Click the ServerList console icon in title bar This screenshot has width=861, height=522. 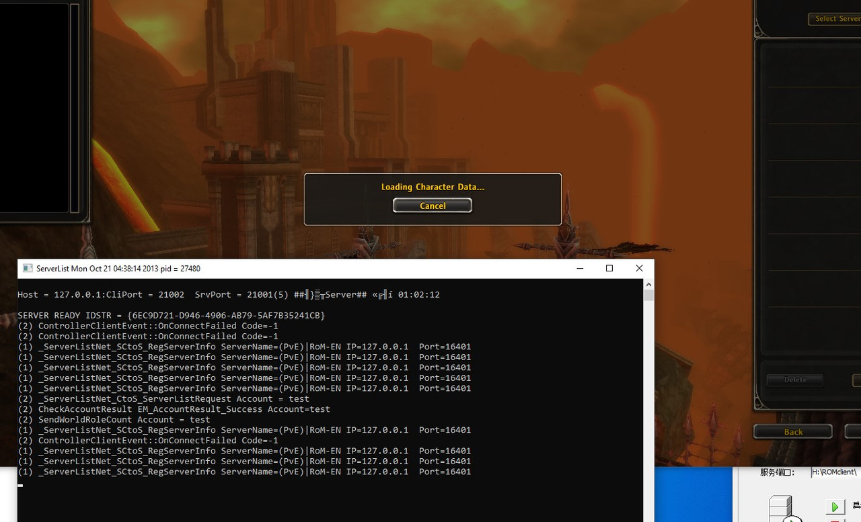coord(27,268)
